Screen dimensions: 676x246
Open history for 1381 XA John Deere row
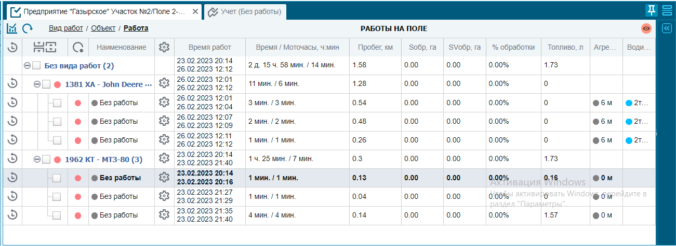tap(12, 83)
